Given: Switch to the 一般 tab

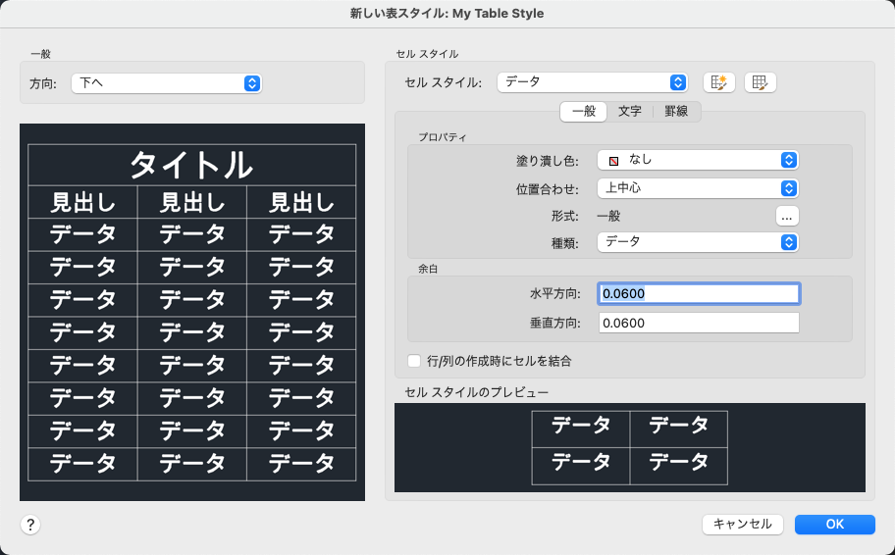Looking at the screenshot, I should tap(583, 111).
